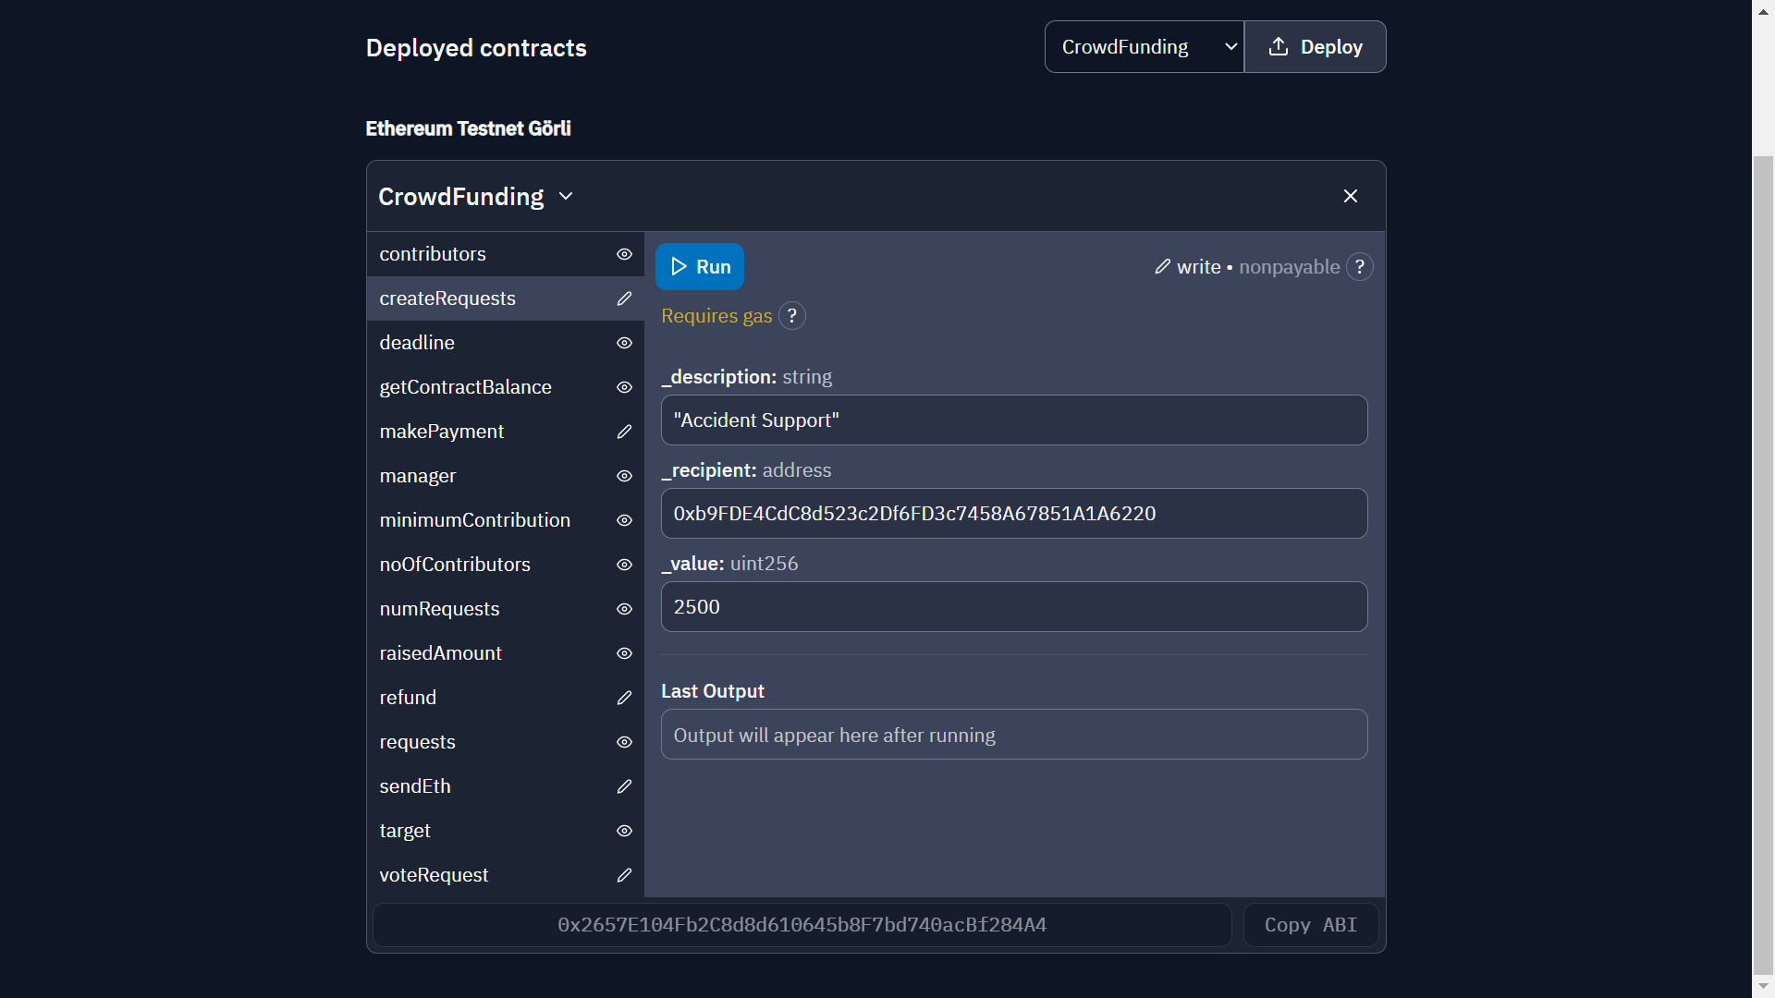This screenshot has height=998, width=1775.
Task: Open the minimumContribution function
Action: [474, 520]
